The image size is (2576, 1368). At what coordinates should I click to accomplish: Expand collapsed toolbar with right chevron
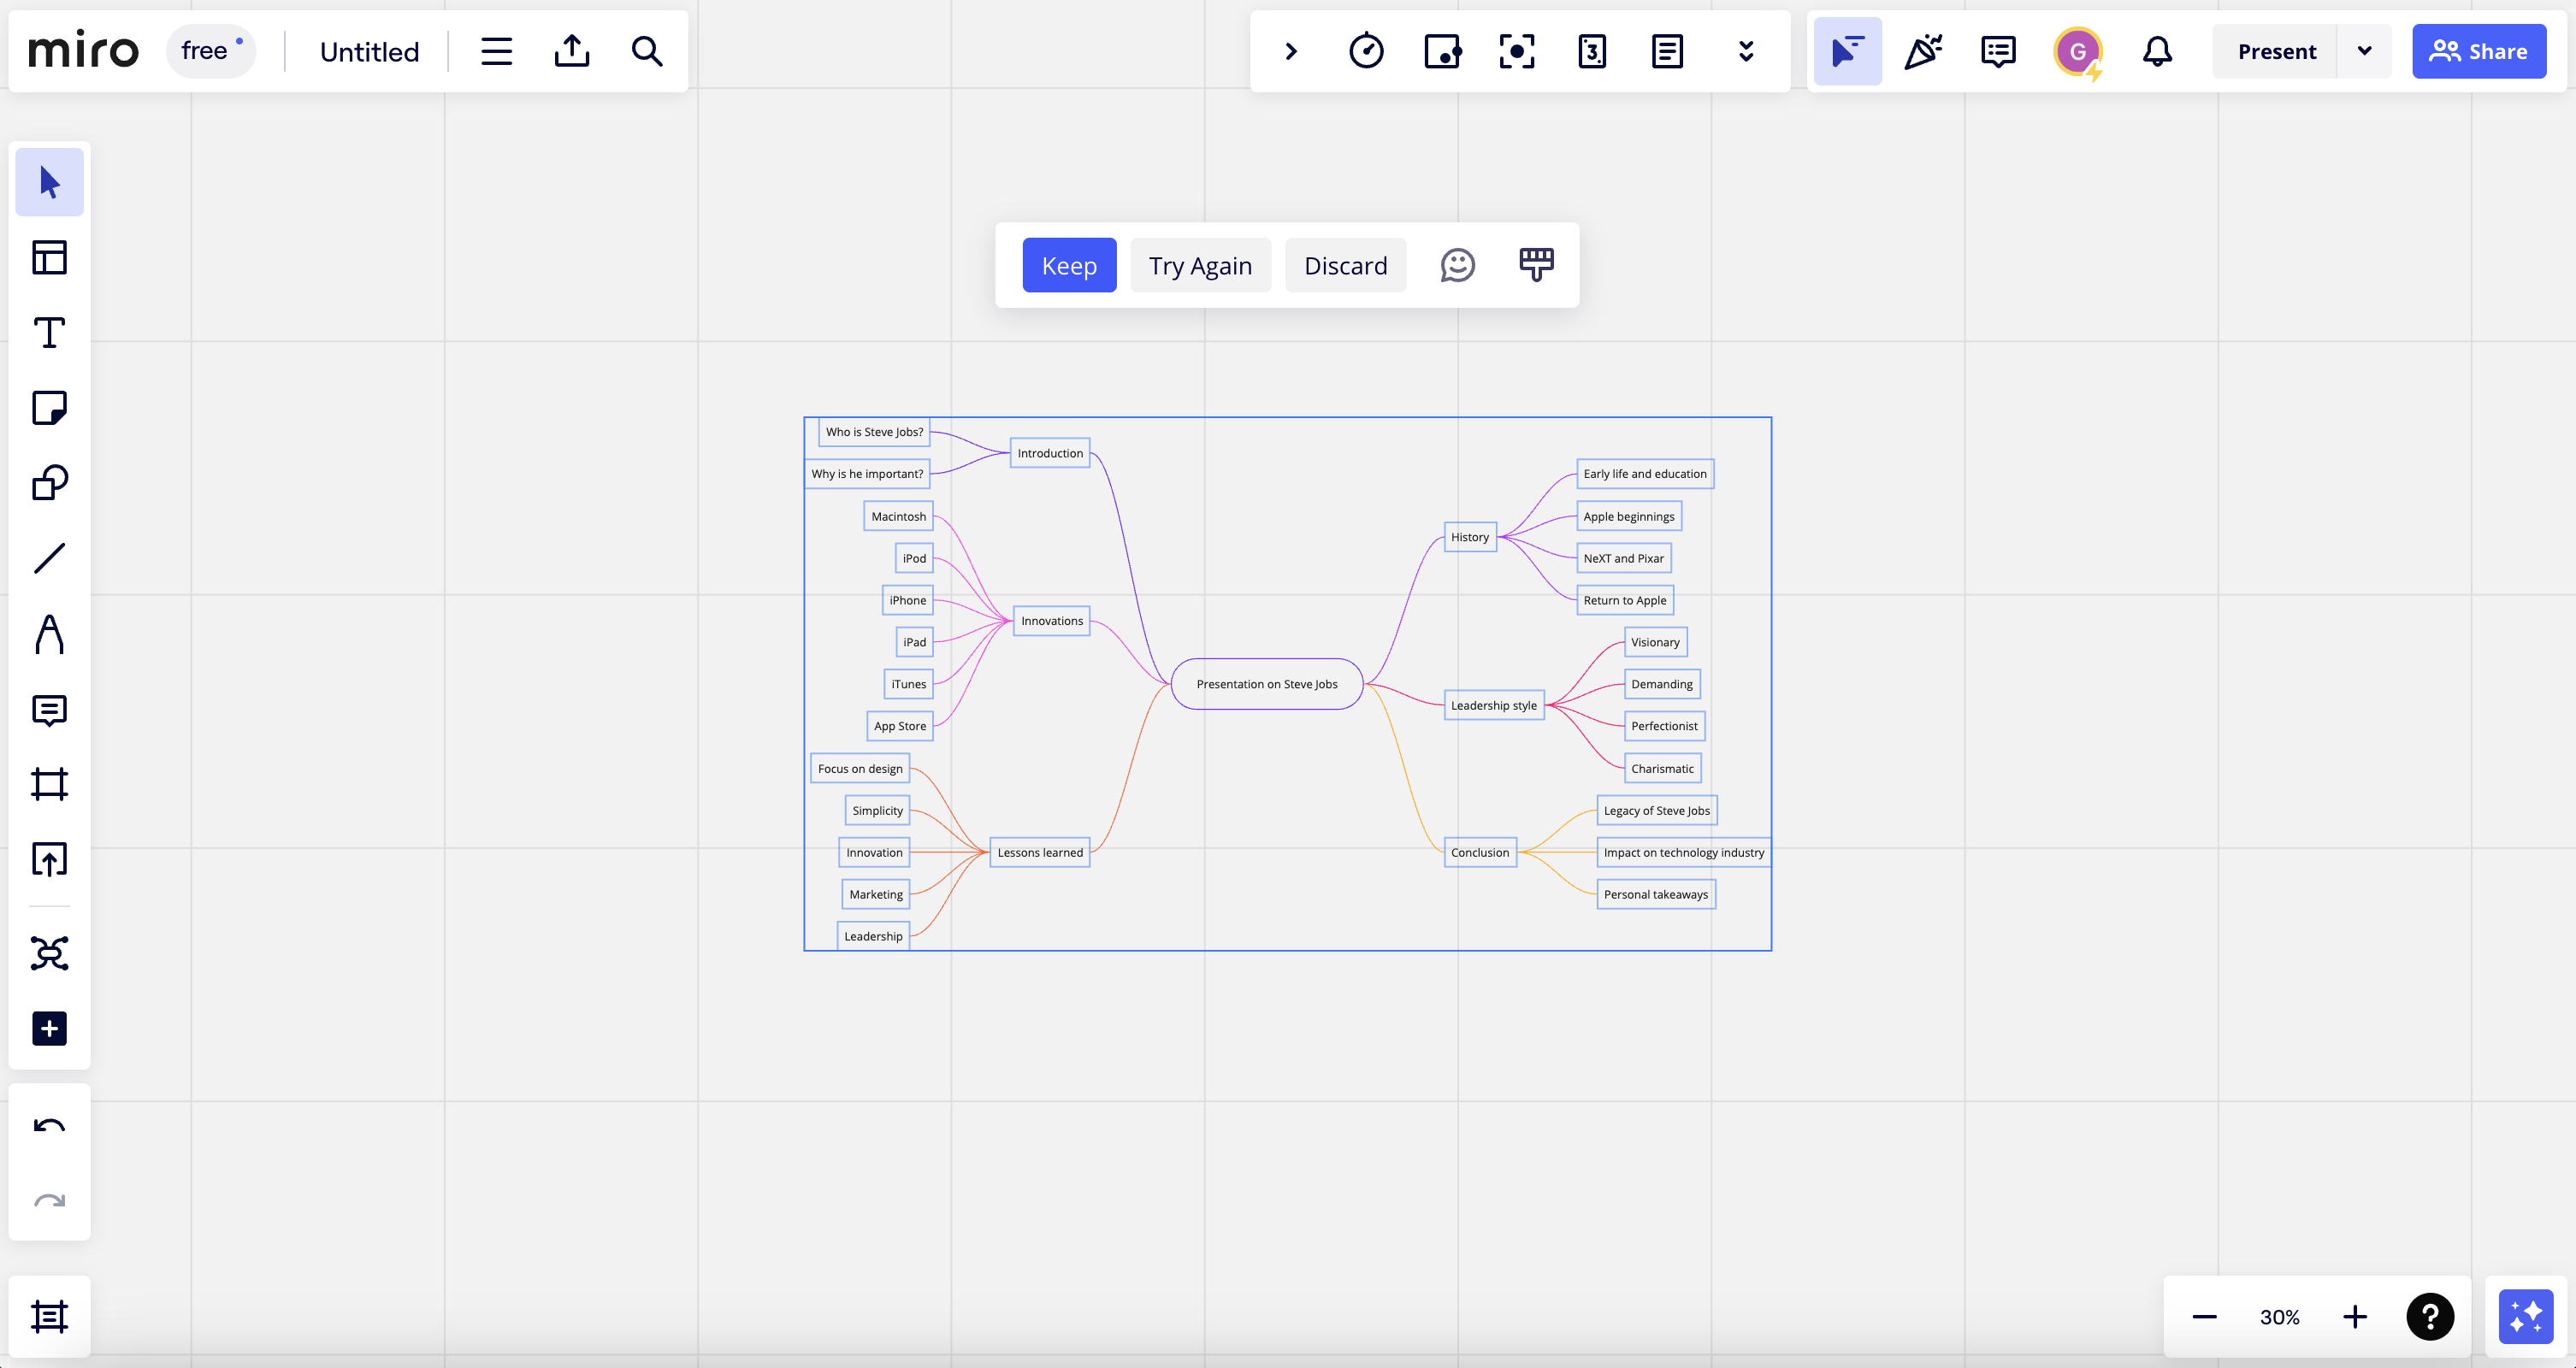tap(1291, 51)
